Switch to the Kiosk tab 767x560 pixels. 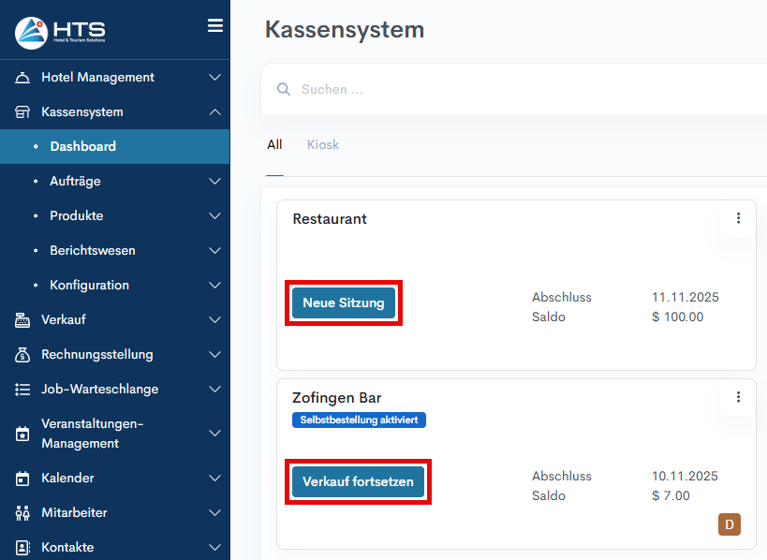click(323, 145)
